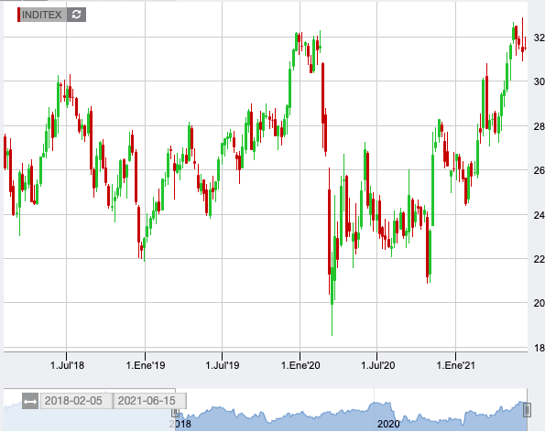Viewport: 545px width, 432px height.
Task: Click the 1.Jul'19 axis label
Action: pos(222,365)
